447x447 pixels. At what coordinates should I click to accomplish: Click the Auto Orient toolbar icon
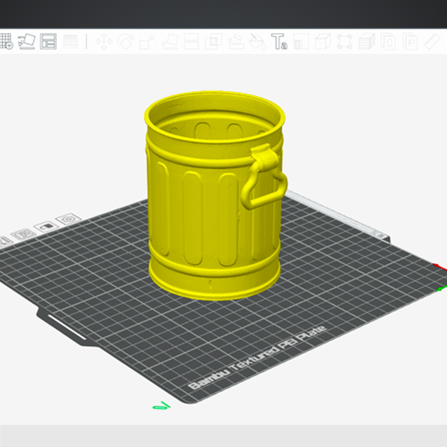coord(26,41)
